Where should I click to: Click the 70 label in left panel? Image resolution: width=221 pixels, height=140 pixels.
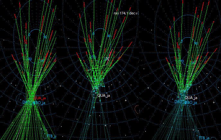click(x=30, y=59)
